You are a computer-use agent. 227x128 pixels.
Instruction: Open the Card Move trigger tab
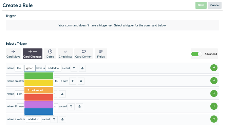click(x=13, y=54)
